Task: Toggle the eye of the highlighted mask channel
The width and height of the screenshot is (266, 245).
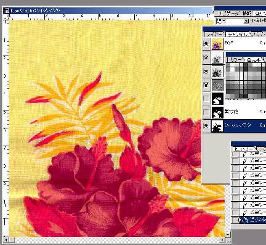Action: point(206,125)
